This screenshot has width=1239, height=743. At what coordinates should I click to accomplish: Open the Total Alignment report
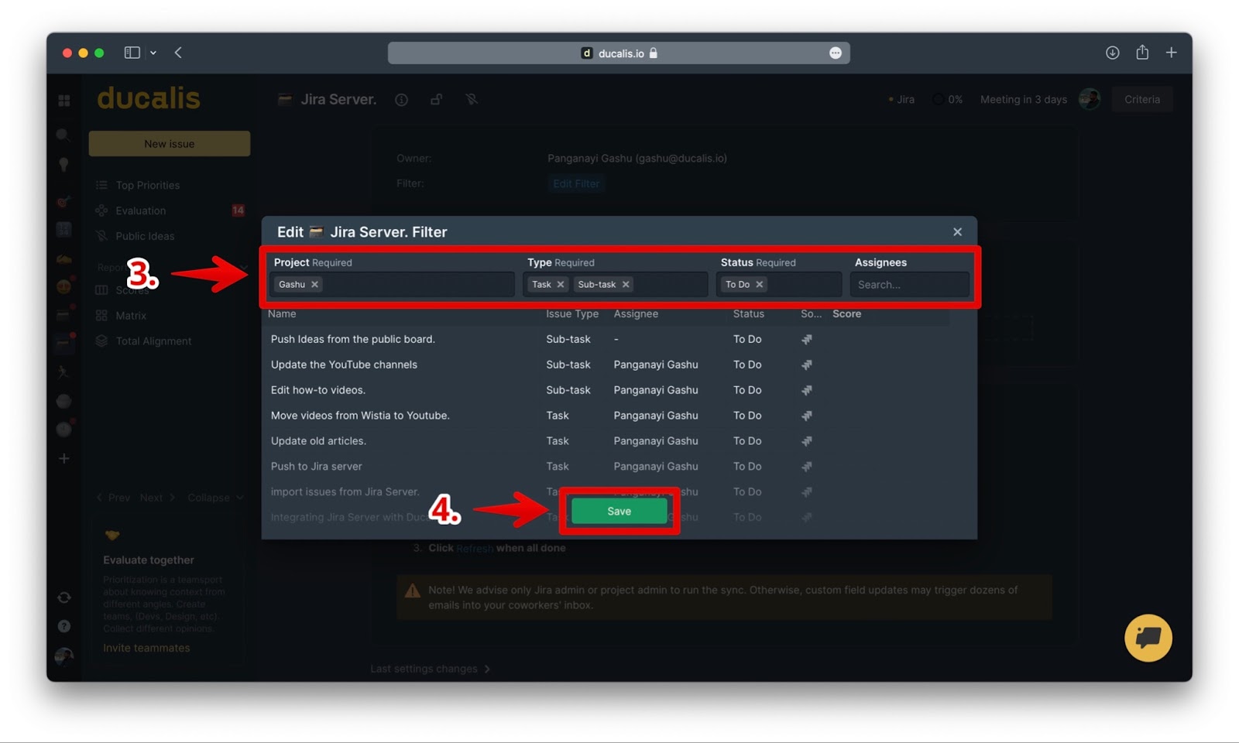tap(153, 341)
